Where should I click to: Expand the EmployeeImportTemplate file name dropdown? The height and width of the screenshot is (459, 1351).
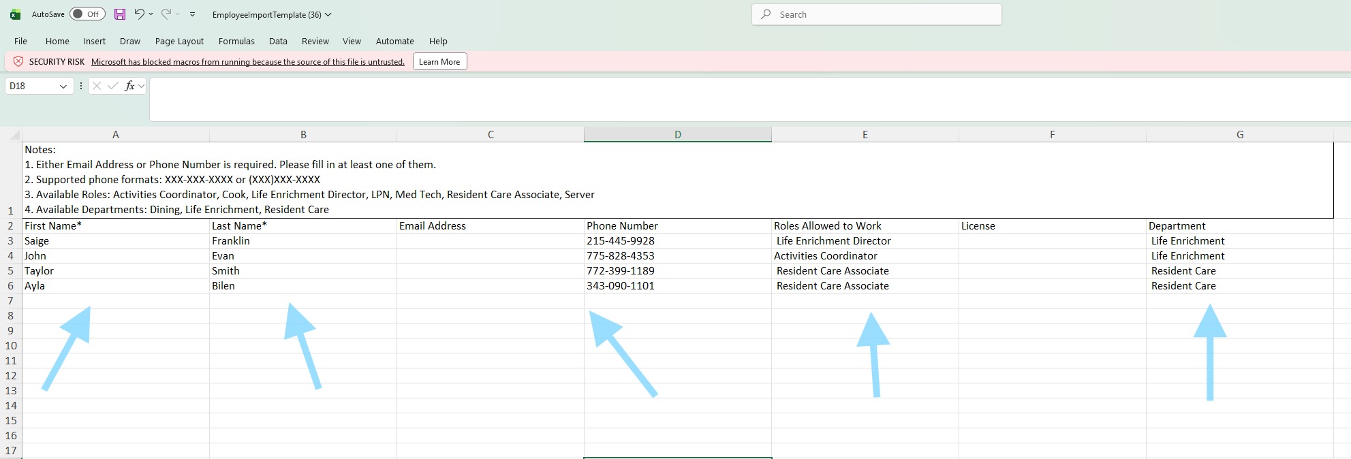328,14
